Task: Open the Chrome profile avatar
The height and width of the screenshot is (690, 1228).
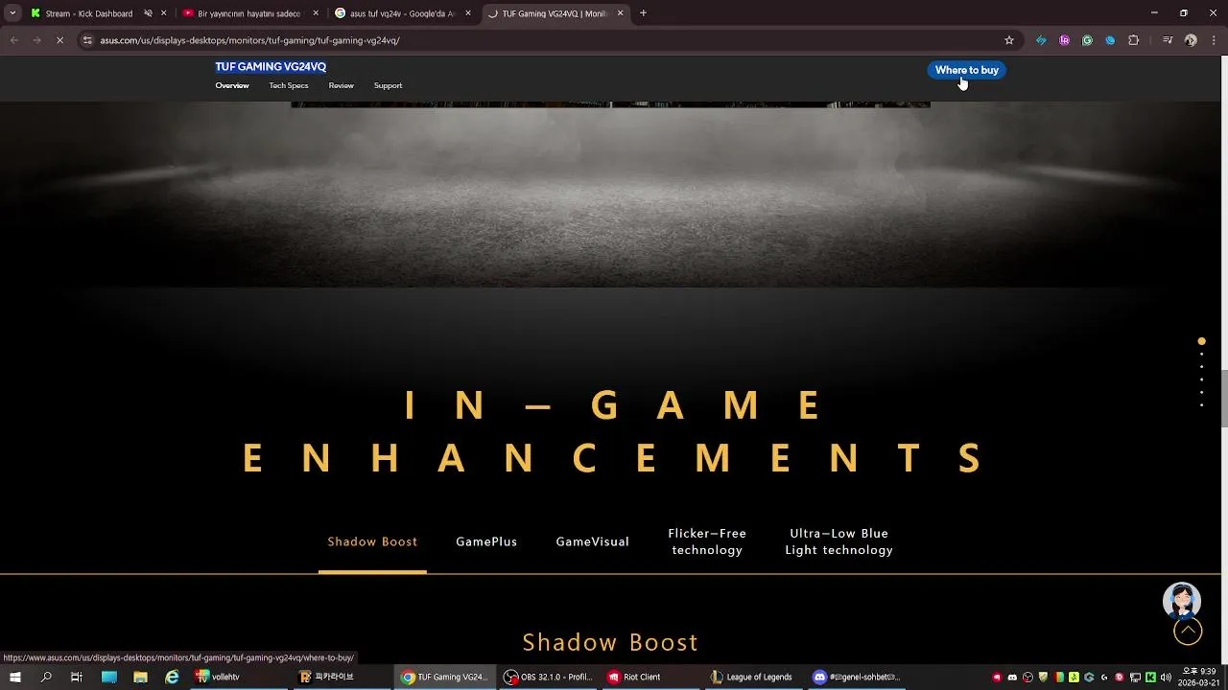Action: pos(1191,40)
